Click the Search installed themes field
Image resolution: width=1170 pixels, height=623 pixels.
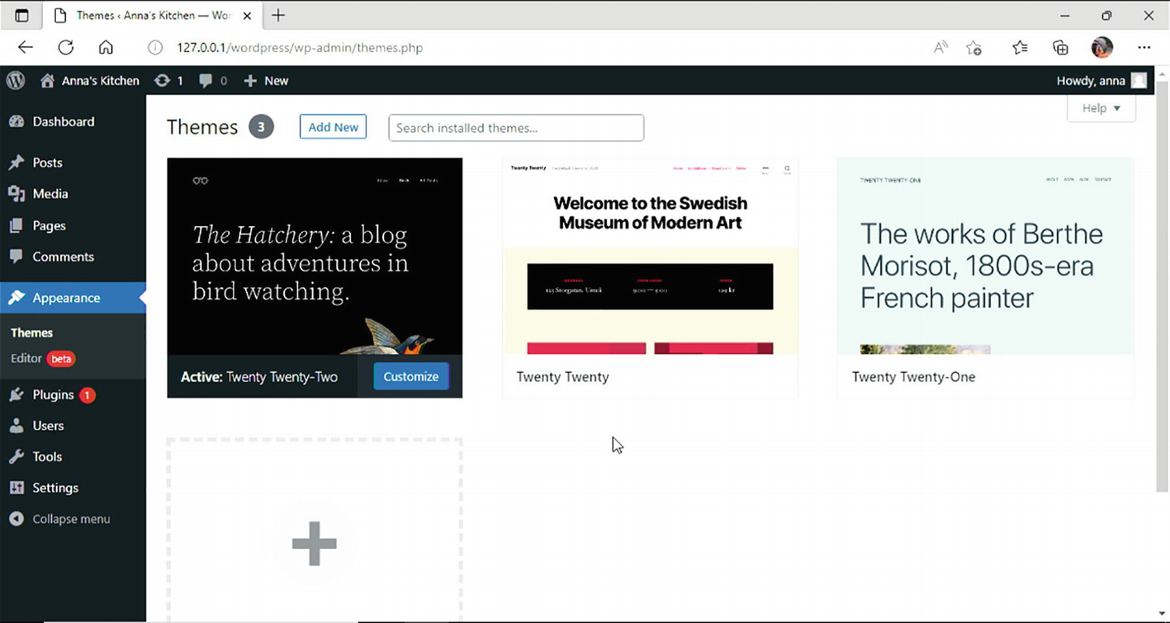point(515,128)
